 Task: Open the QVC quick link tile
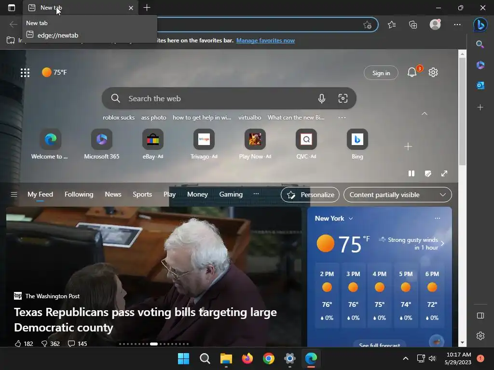tap(306, 144)
